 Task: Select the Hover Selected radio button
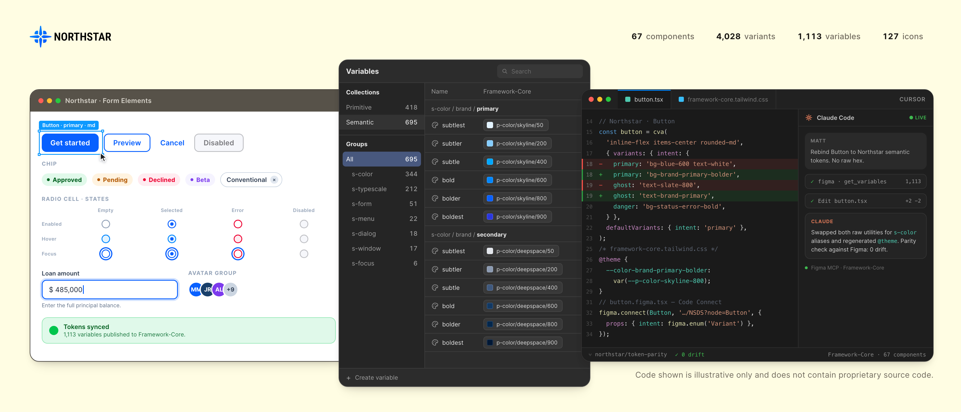click(172, 239)
